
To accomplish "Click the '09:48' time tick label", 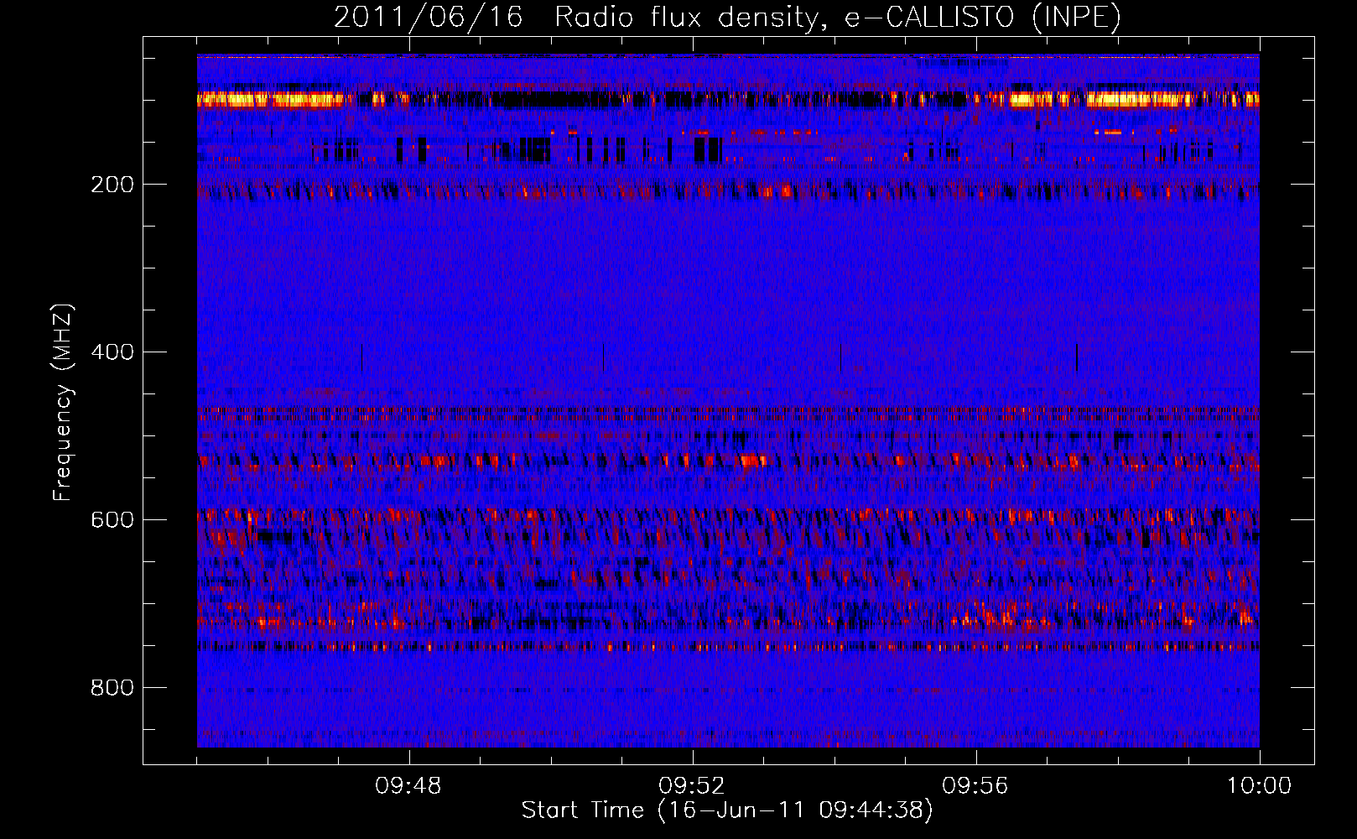I will coord(408,786).
